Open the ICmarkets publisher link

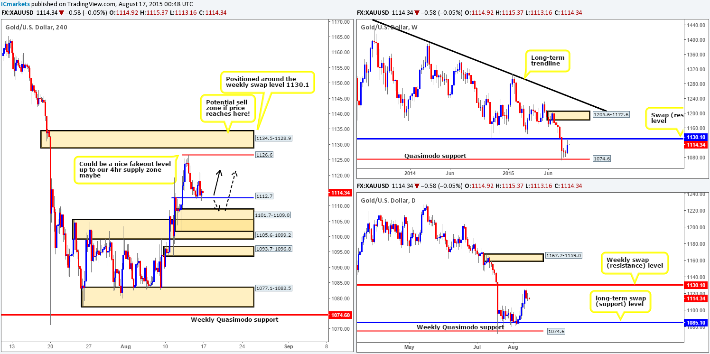(x=15, y=5)
